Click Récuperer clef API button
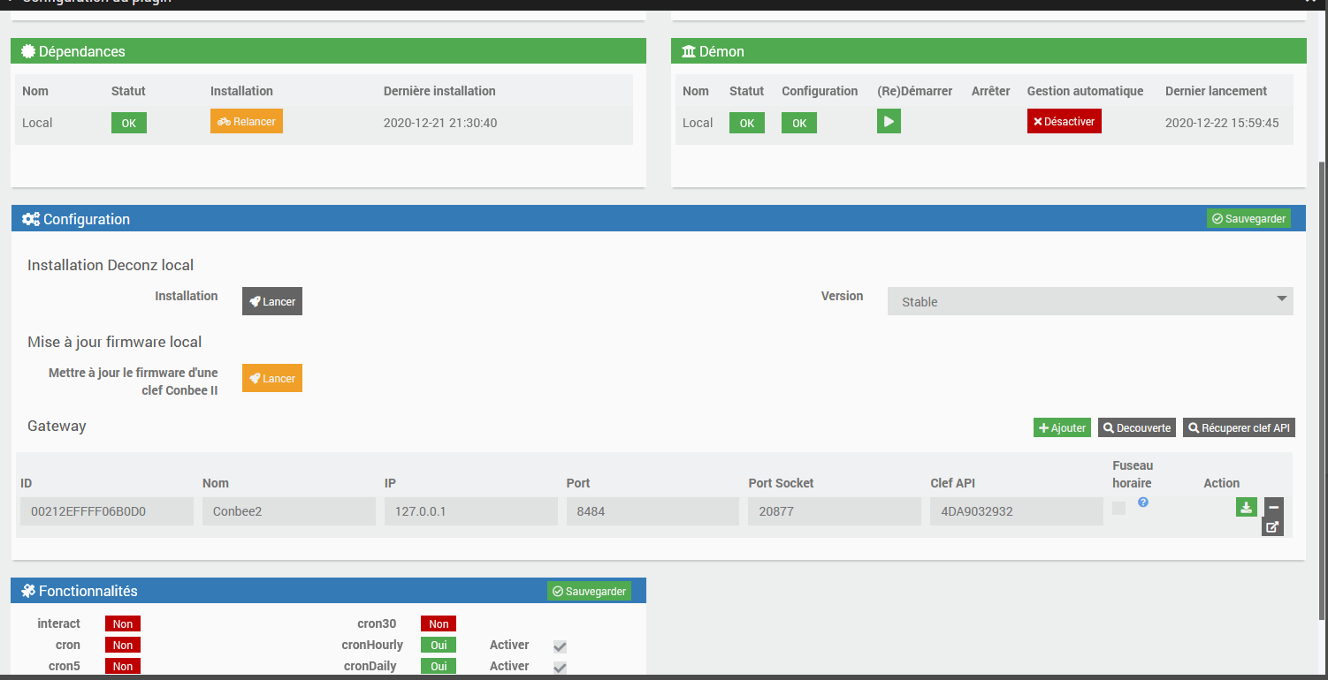1328x680 pixels. click(x=1240, y=427)
